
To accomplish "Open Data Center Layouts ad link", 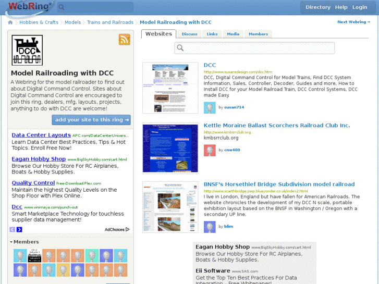I will click(x=41, y=135).
